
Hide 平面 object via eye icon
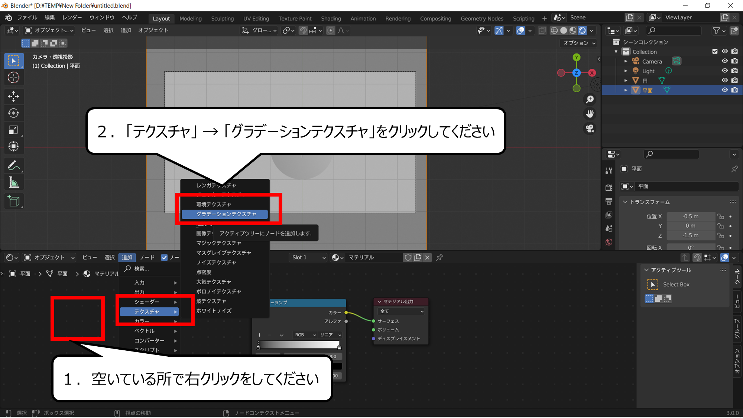[725, 90]
